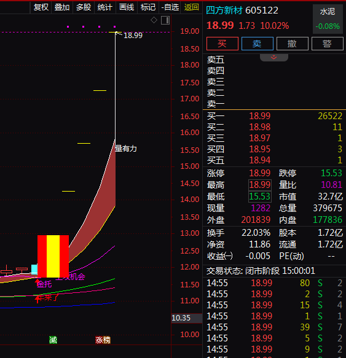
Task: Click the 跌停 limit-down price 15.53
Action: point(331,173)
